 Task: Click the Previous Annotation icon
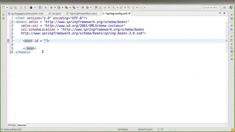[x=121, y=7]
